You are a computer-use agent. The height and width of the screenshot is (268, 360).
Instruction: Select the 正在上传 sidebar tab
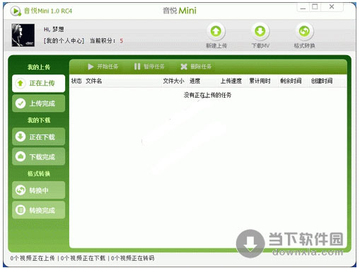pos(39,83)
